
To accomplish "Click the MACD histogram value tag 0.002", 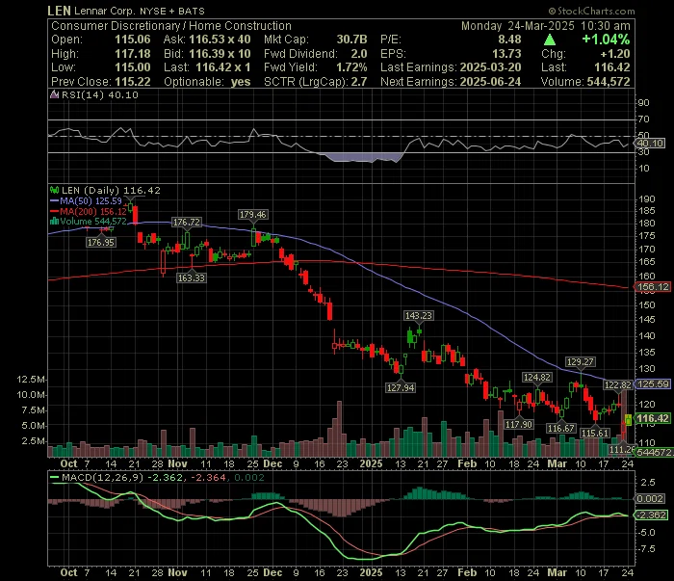I will tap(650, 498).
